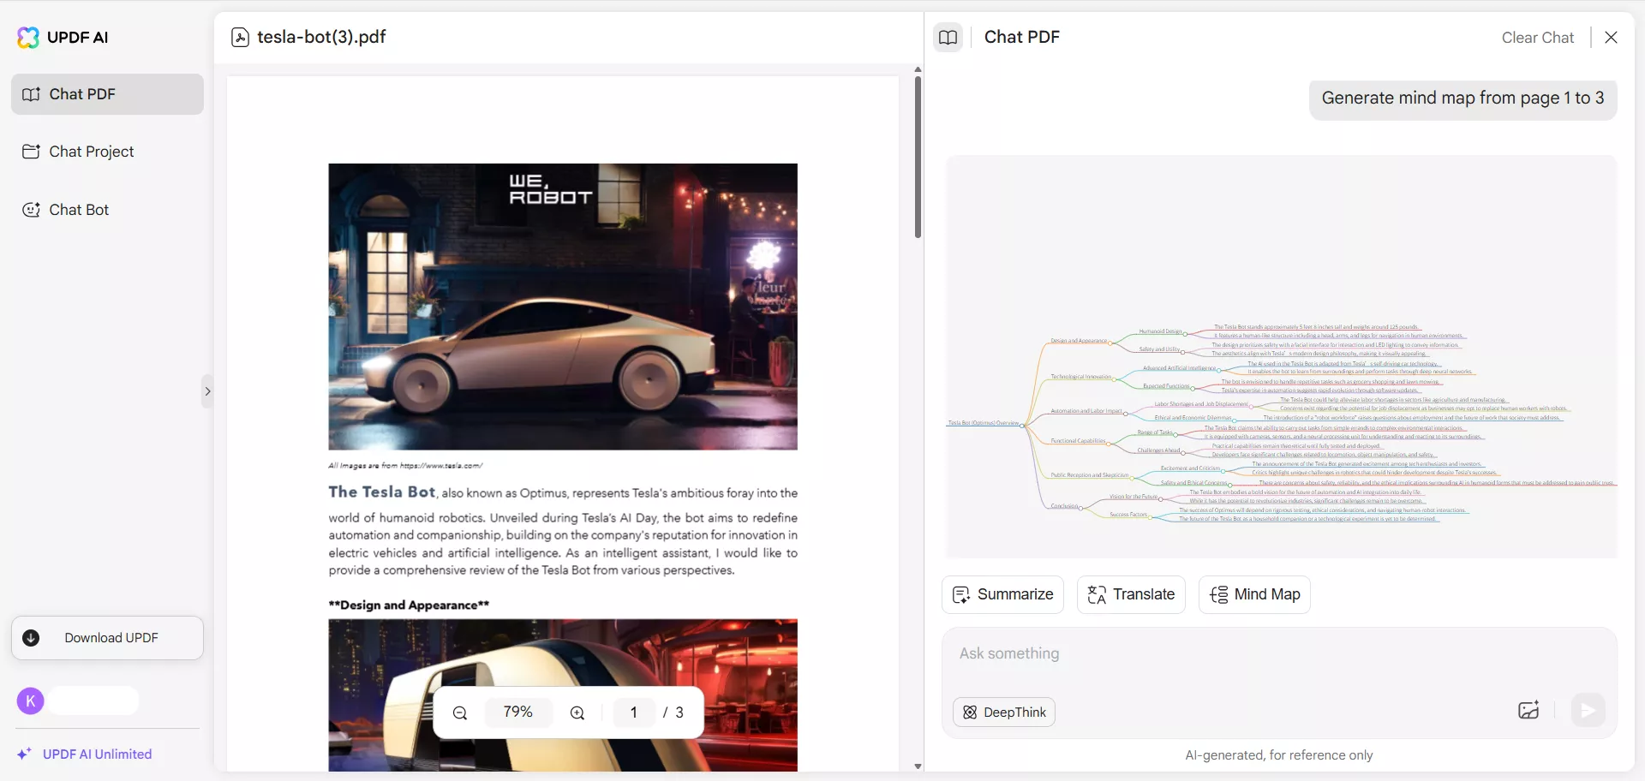Click the generated mind map image
This screenshot has width=1645, height=781.
pyautogui.click(x=1281, y=357)
